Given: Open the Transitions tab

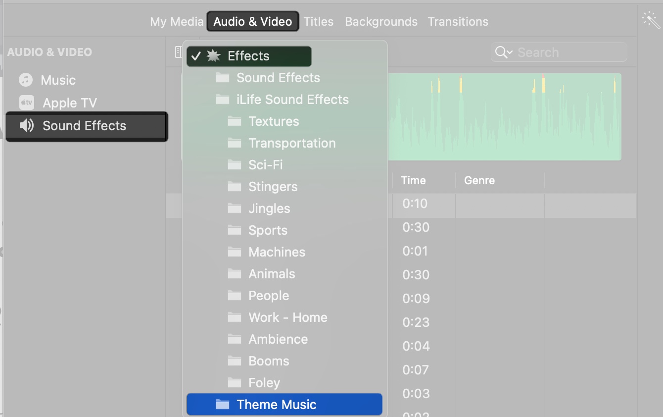Looking at the screenshot, I should [x=458, y=21].
